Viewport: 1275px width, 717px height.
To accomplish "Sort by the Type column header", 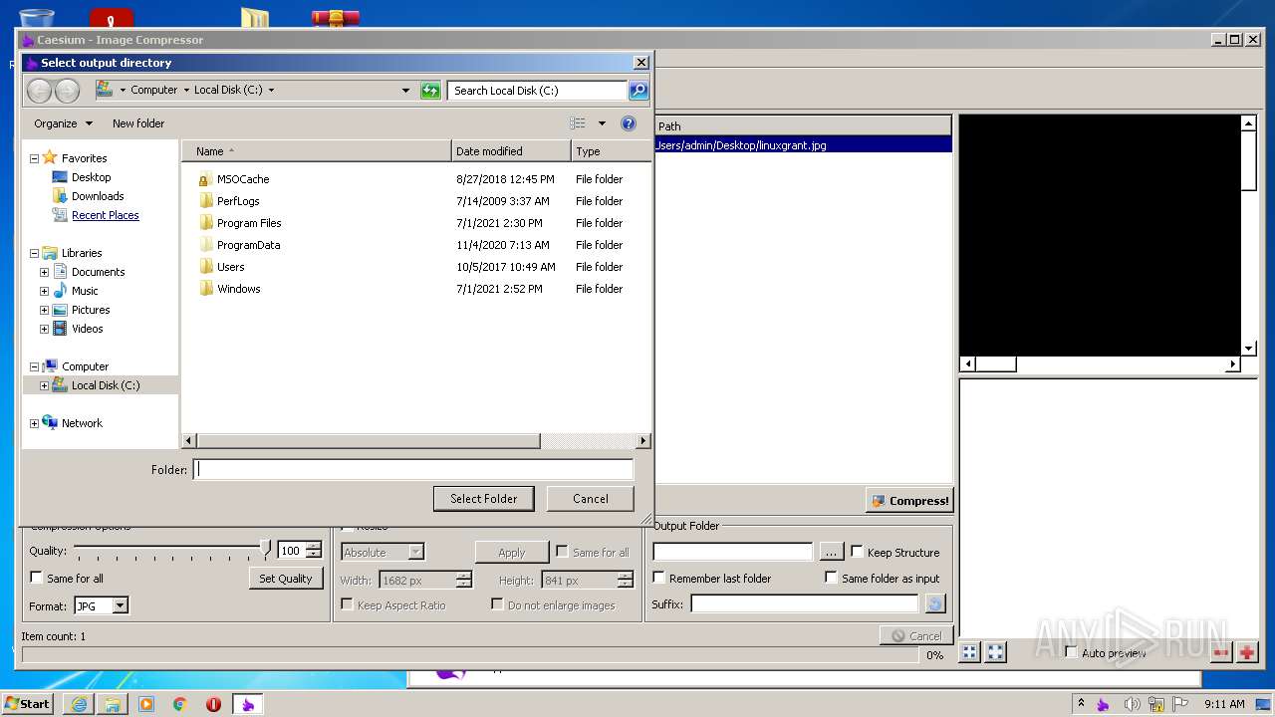I will (x=611, y=151).
